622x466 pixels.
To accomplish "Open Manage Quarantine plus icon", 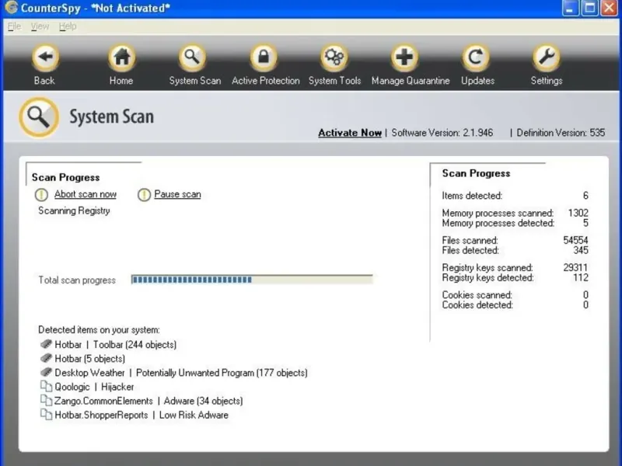I will click(404, 57).
